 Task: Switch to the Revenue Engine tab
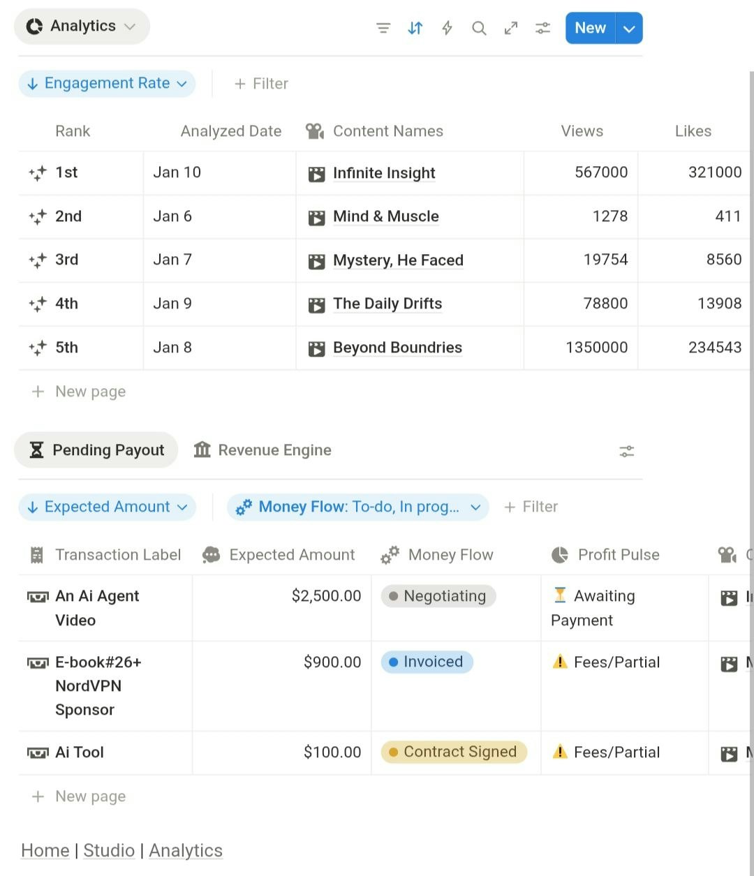[263, 450]
